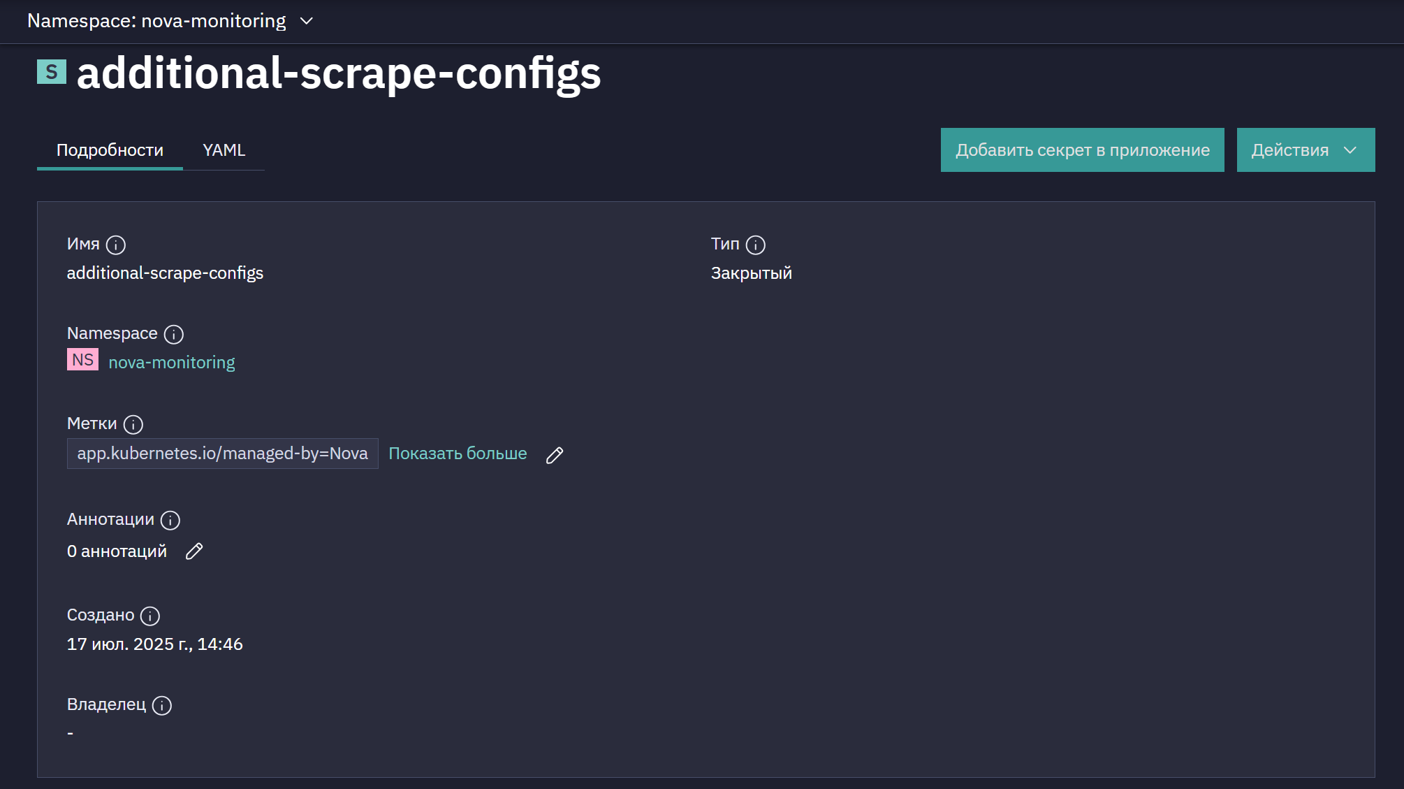Click the info icon beside Namespace label
This screenshot has width=1404, height=789.
(x=174, y=335)
